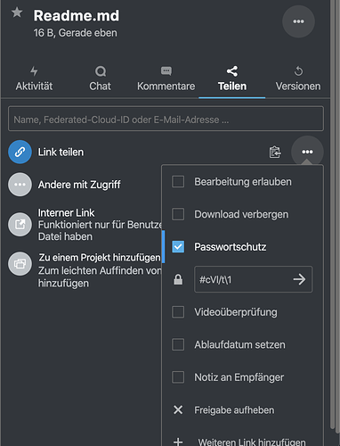Click Zu einem Projekt hinzufügen icon
This screenshot has width=340, height=446.
[x=20, y=264]
